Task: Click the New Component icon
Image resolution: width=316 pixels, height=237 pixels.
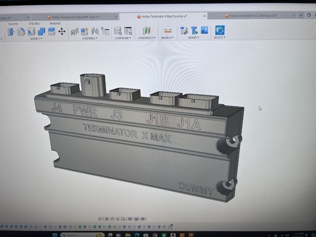Action: pyautogui.click(x=85, y=31)
